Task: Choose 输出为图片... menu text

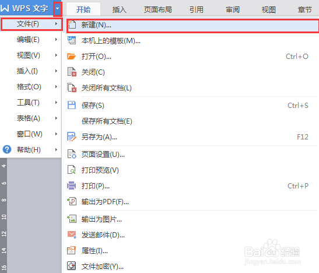Action: click(101, 219)
